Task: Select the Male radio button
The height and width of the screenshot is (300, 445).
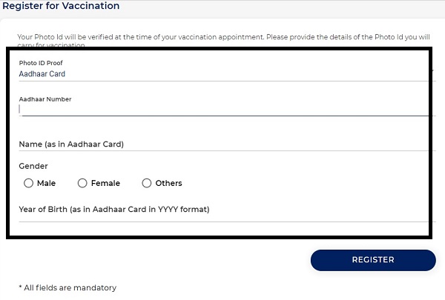Action: pos(29,183)
